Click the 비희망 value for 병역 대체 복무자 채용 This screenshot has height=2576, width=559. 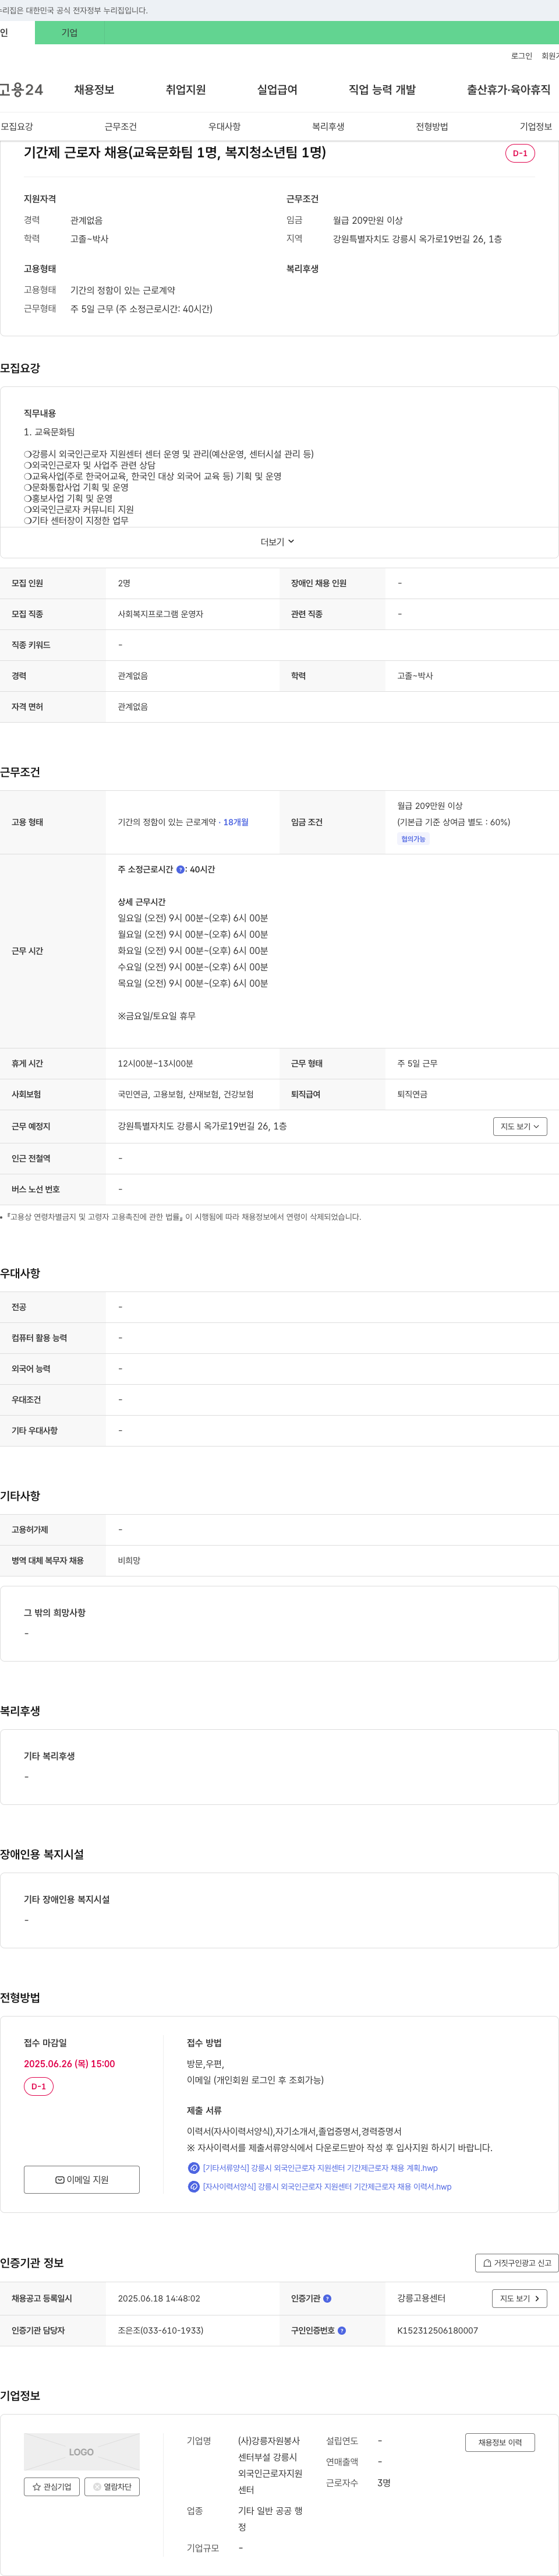coord(129,1561)
